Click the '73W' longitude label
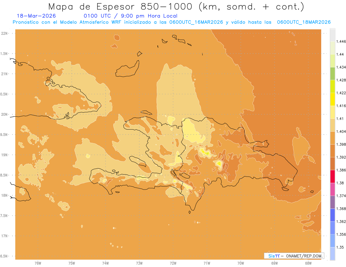 [x=139, y=263]
